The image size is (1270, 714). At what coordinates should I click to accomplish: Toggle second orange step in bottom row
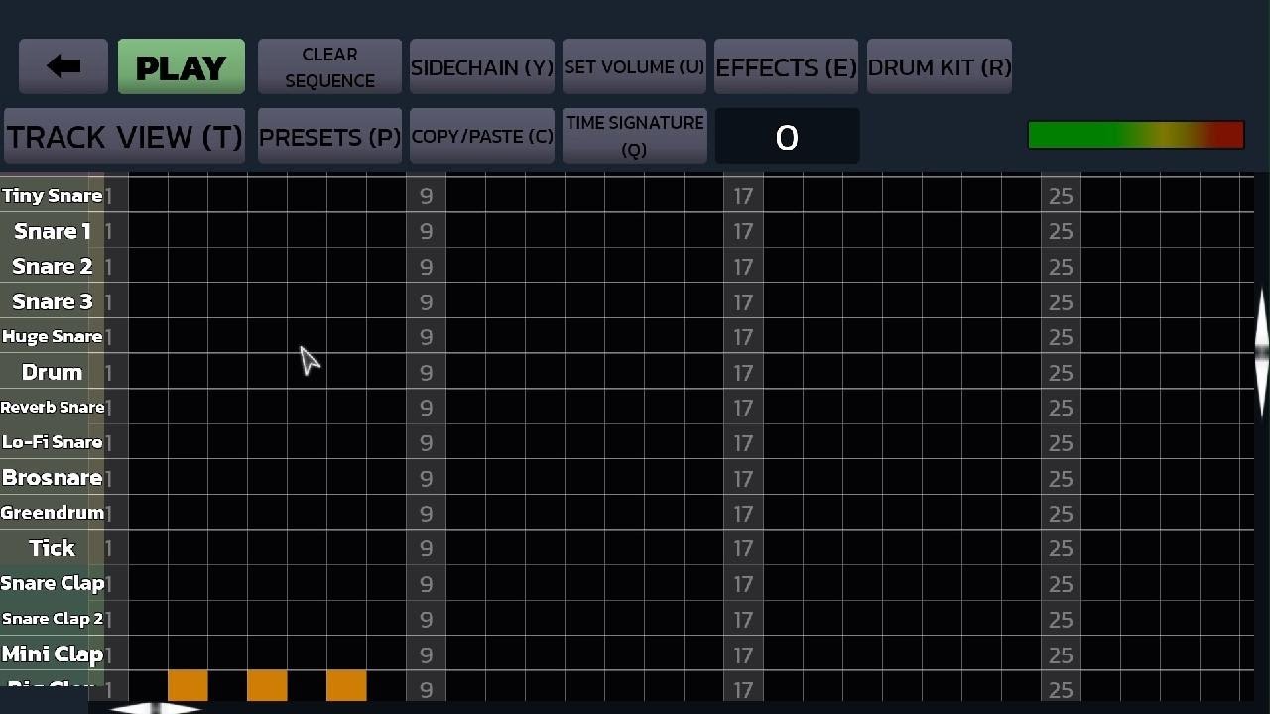tap(267, 686)
